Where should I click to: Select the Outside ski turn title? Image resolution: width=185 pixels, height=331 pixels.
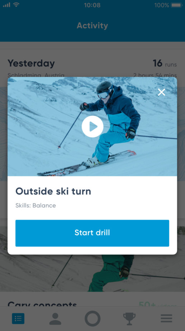pos(53,191)
